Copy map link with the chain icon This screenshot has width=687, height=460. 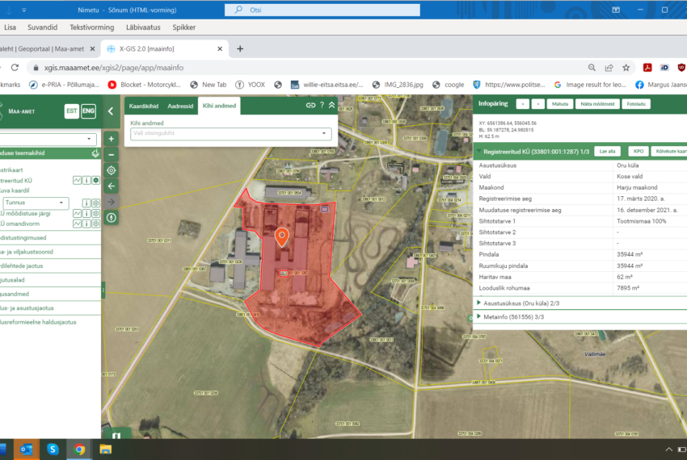(310, 105)
